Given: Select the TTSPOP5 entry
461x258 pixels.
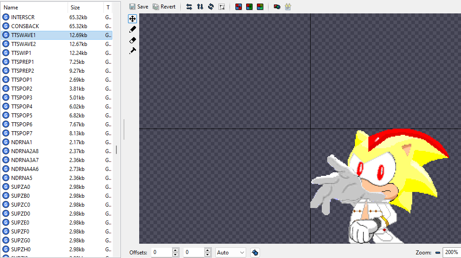Looking at the screenshot, I should [x=57, y=116].
